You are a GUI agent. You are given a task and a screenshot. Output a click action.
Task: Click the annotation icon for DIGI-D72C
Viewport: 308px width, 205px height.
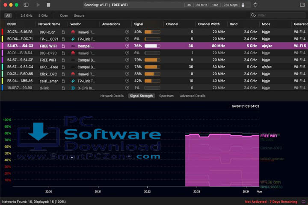pyautogui.click(x=127, y=53)
